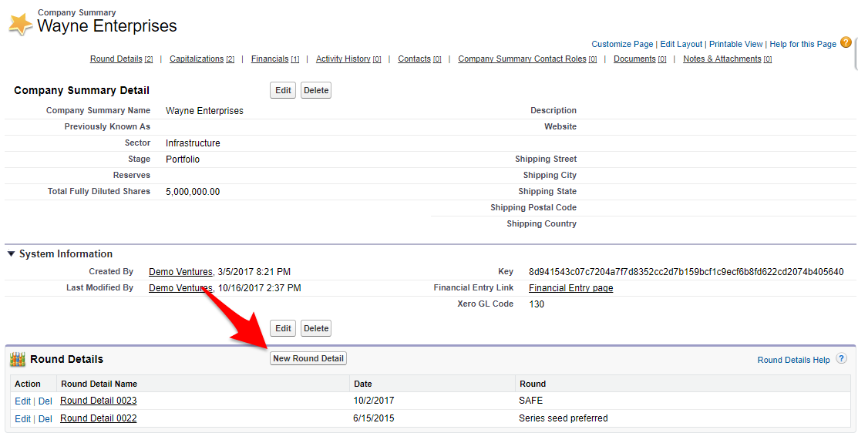Jump to Contacts related list
This screenshot has height=433, width=858.
tap(419, 59)
